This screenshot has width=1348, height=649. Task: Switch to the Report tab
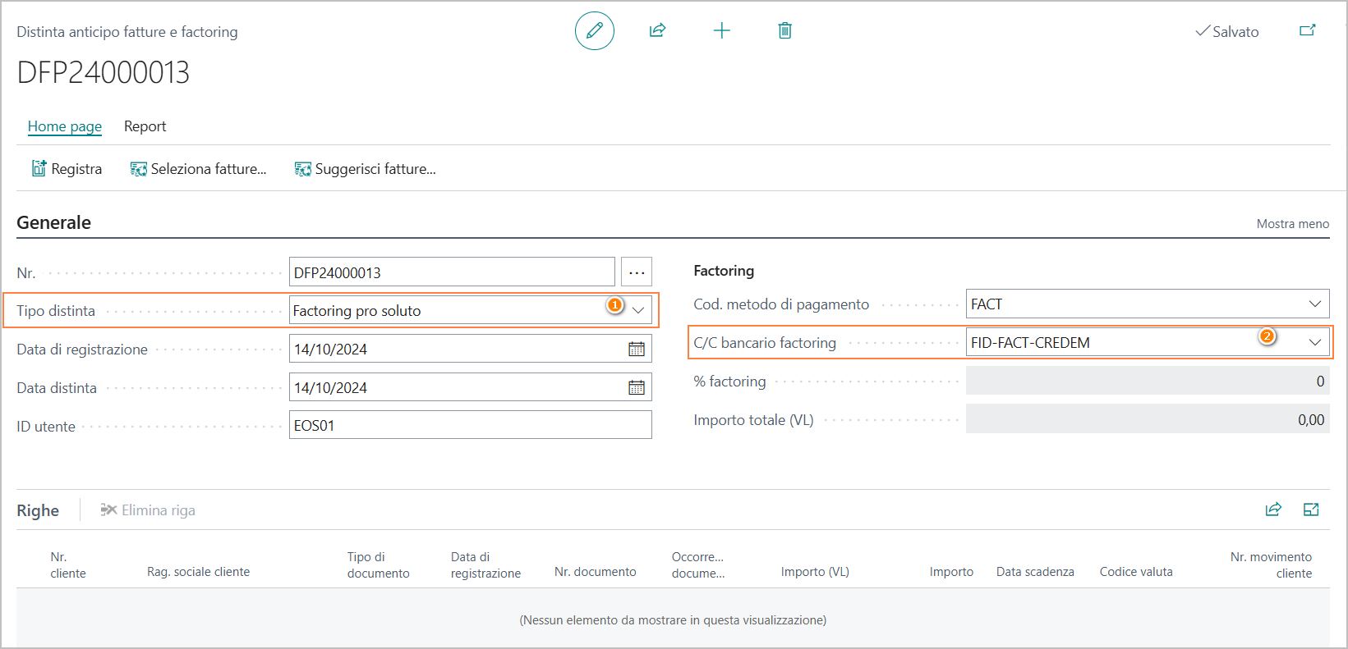(x=145, y=126)
